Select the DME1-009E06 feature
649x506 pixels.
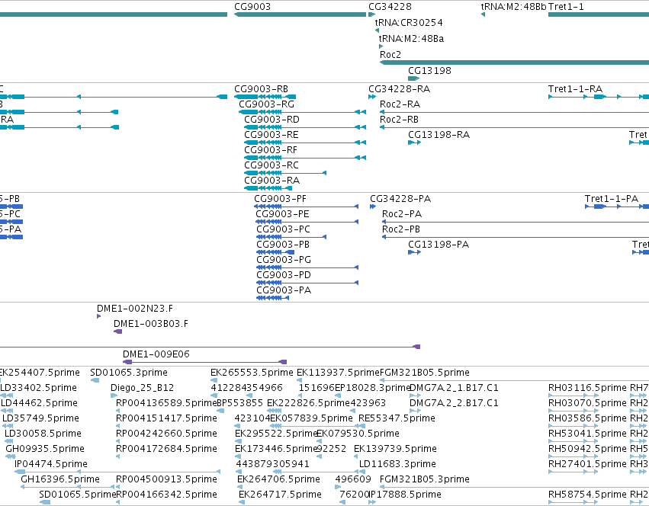(204, 362)
